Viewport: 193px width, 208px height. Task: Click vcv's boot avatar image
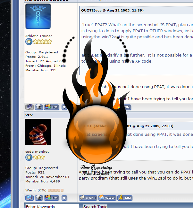coord(38,132)
